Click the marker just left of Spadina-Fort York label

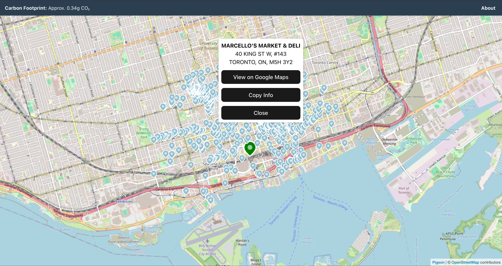click(x=191, y=165)
